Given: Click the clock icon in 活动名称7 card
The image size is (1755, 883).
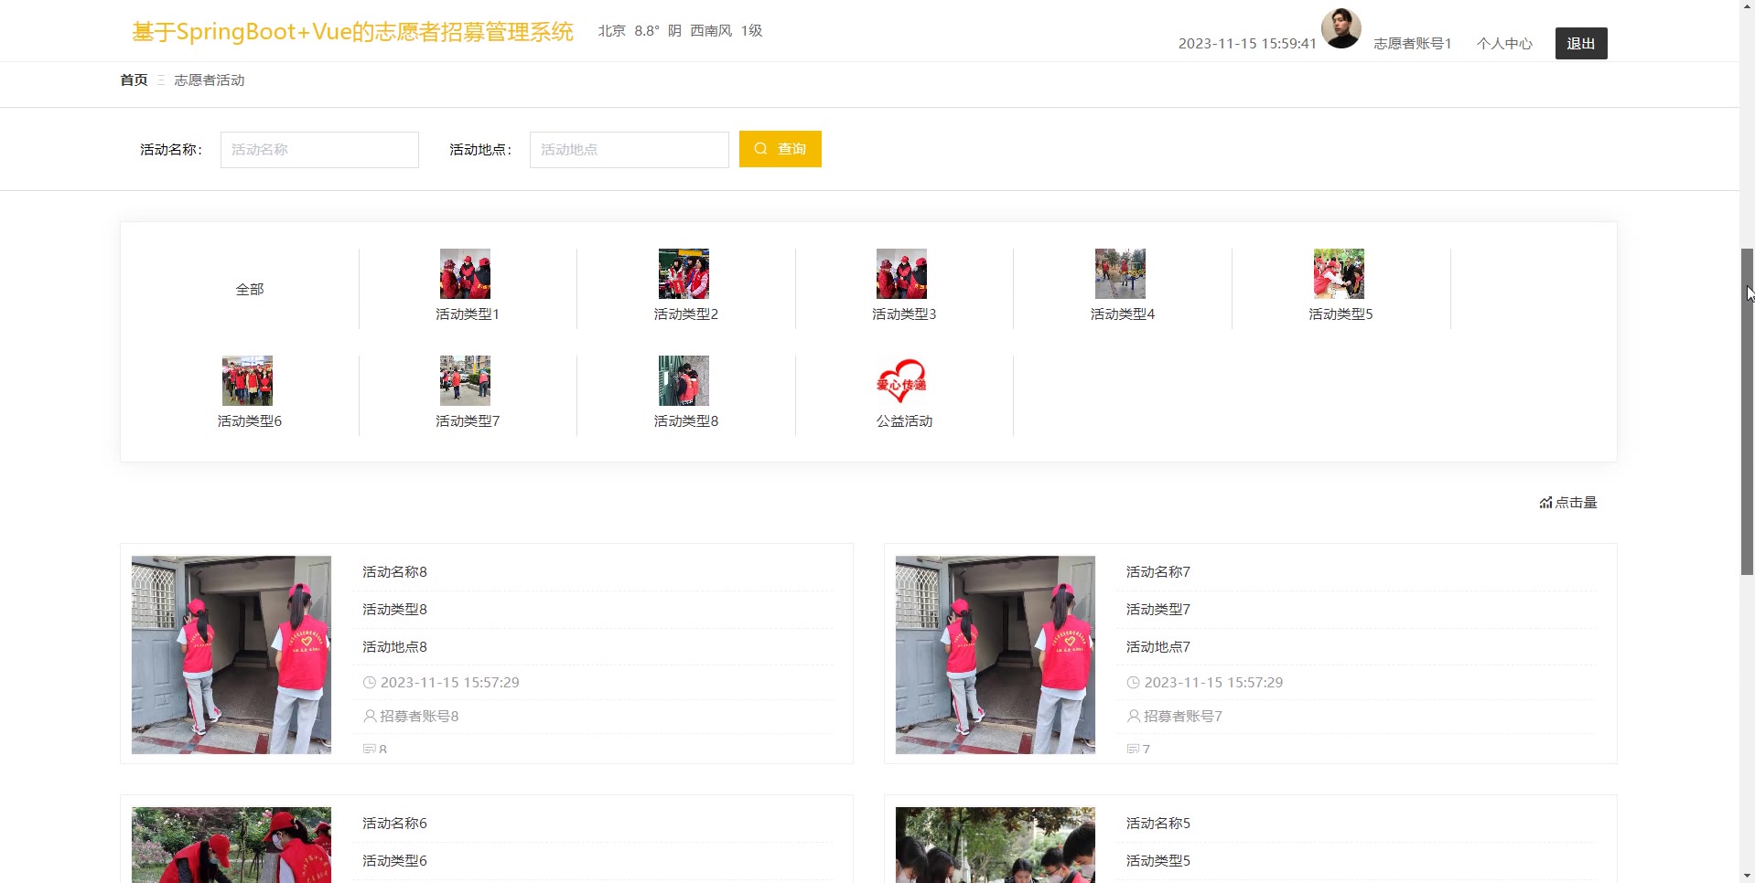Looking at the screenshot, I should click(1133, 683).
